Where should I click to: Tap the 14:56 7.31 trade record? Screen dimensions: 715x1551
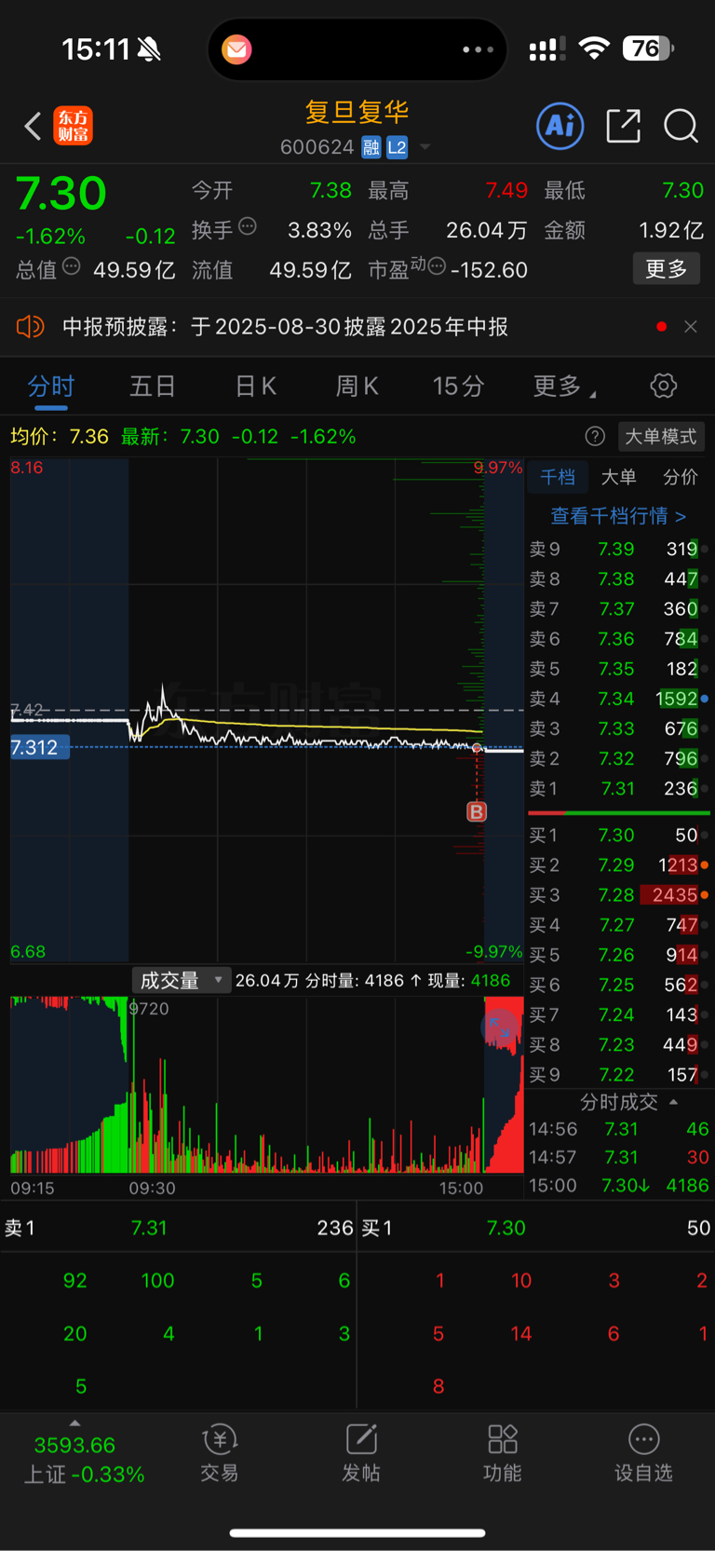tap(619, 1129)
